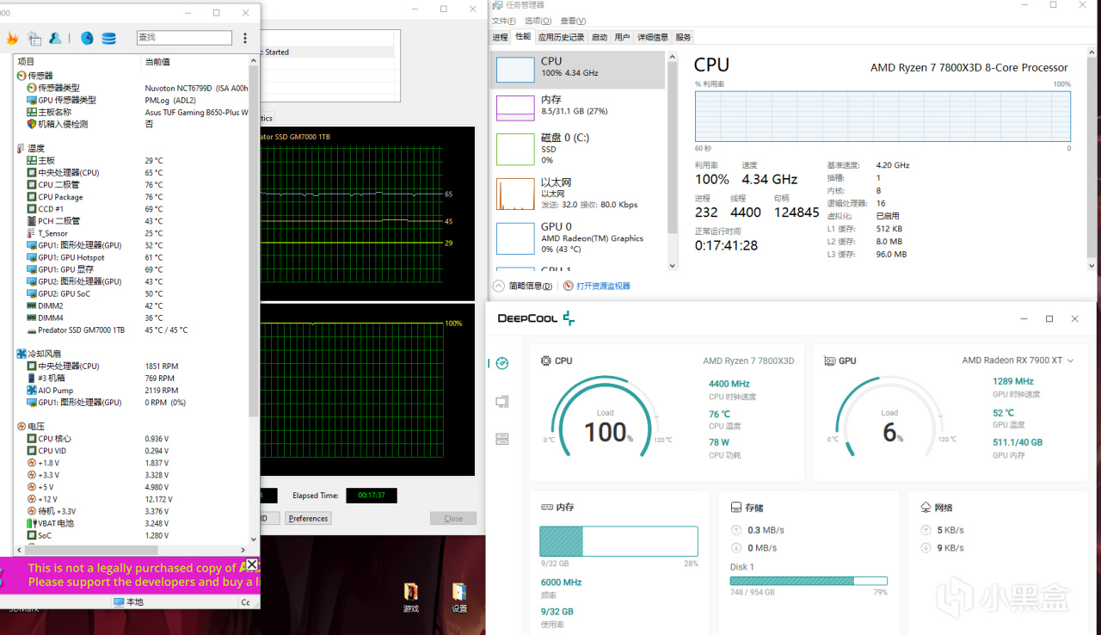Click the AIDA64 list scroll-up arrow
Screen dimensions: 1101x635
click(x=254, y=61)
